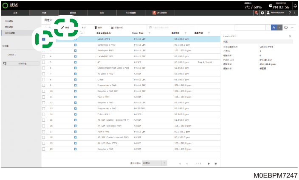Click the pencil Edit toolbar icon
The height and width of the screenshot is (180, 299).
point(62,28)
